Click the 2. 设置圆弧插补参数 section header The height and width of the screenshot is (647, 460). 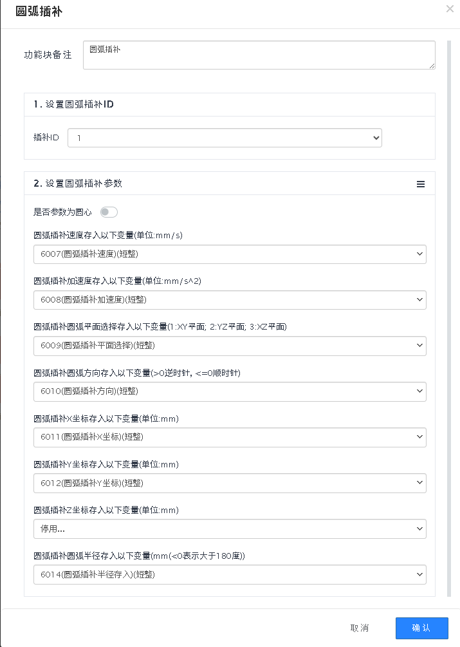[x=78, y=183]
